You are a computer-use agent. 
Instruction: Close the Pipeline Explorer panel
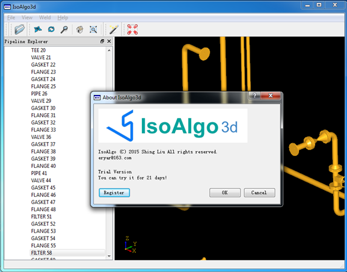(x=109, y=41)
